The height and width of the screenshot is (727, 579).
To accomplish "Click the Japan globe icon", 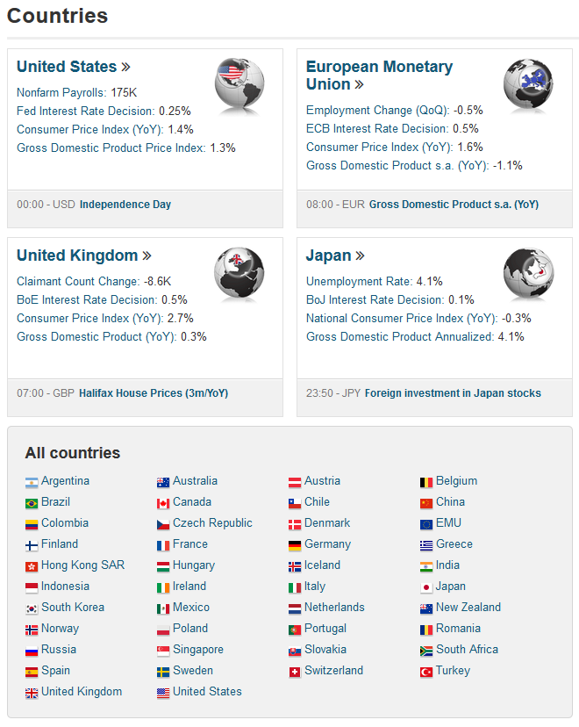I will point(528,273).
